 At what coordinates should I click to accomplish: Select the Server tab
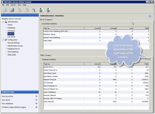[x=42, y=19]
